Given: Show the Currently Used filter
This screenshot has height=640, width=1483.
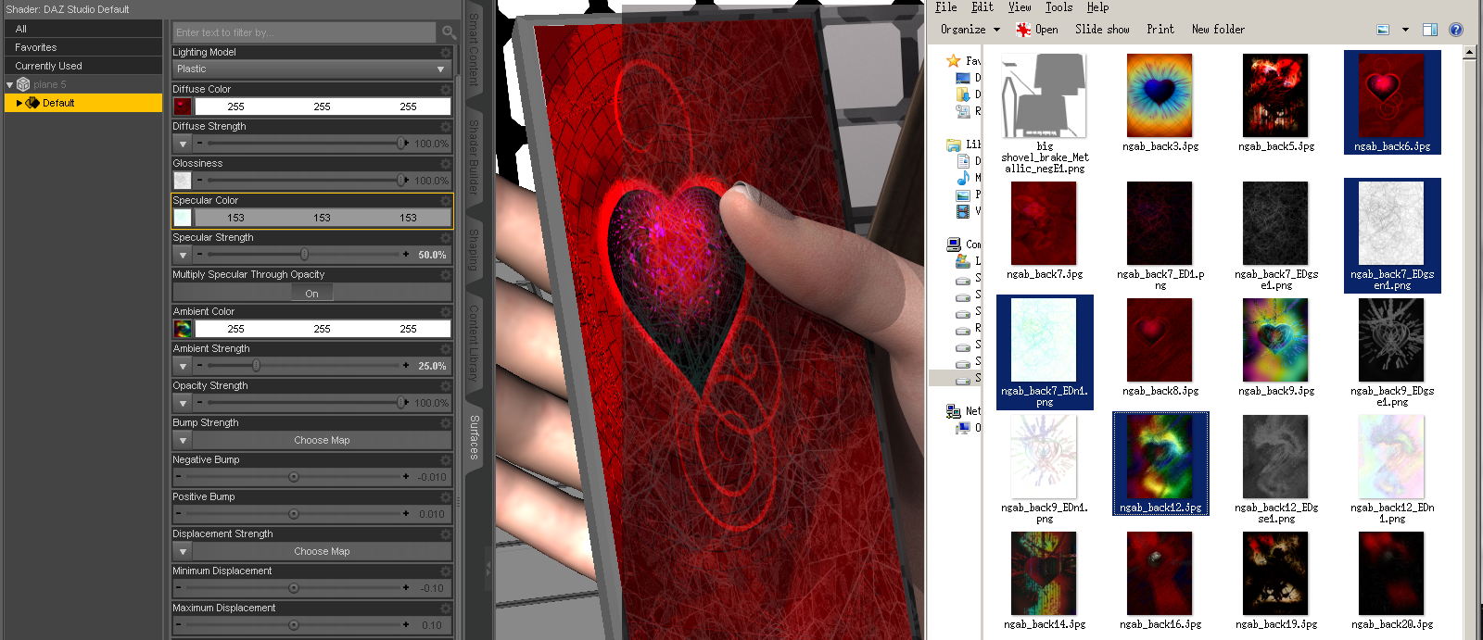Looking at the screenshot, I should click(x=82, y=66).
